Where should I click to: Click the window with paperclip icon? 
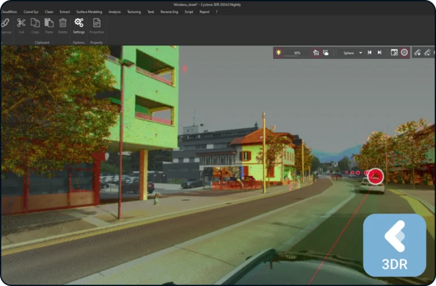pyautogui.click(x=395, y=53)
